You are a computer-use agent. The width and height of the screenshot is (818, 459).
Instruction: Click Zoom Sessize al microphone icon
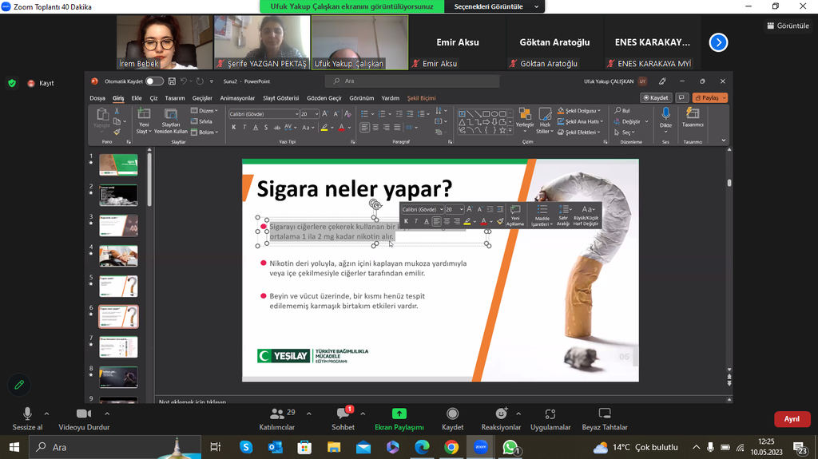27,414
